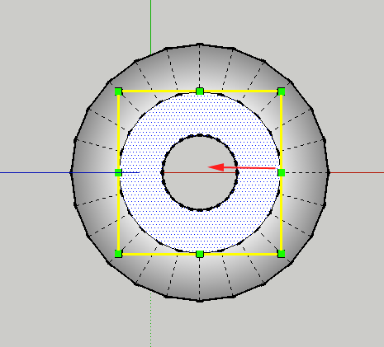Grab the top-left corner scale handle
This screenshot has height=347, width=384.
(118, 91)
